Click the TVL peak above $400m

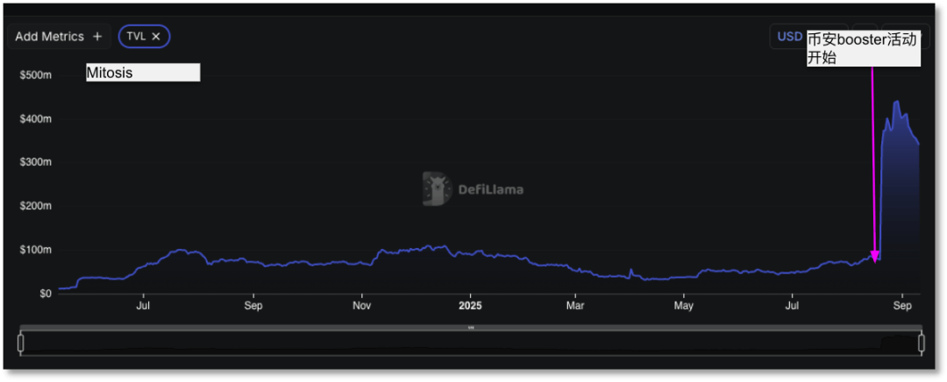pyautogui.click(x=896, y=102)
